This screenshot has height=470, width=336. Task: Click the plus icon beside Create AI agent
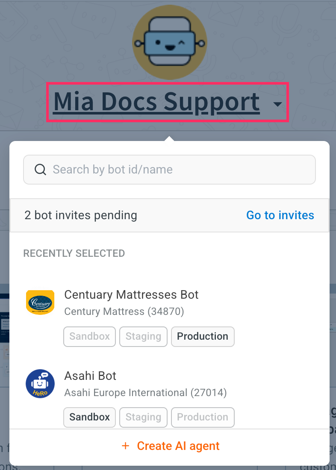point(125,446)
